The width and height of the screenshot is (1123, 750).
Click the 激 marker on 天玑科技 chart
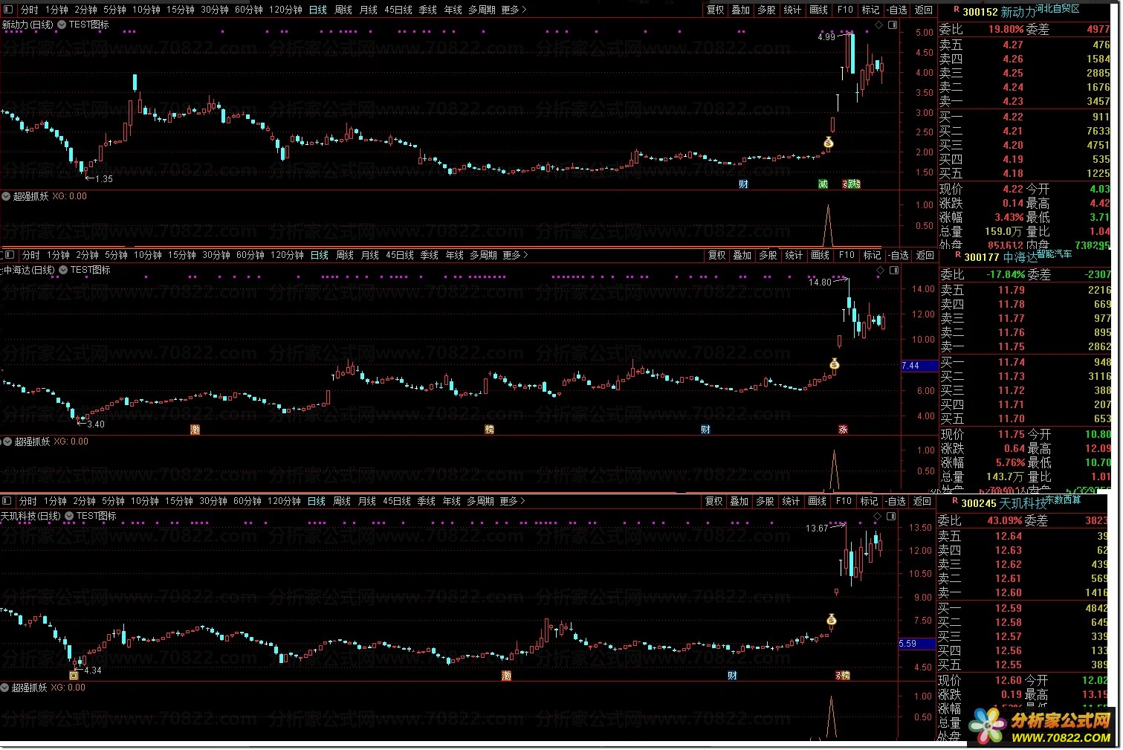(x=506, y=676)
